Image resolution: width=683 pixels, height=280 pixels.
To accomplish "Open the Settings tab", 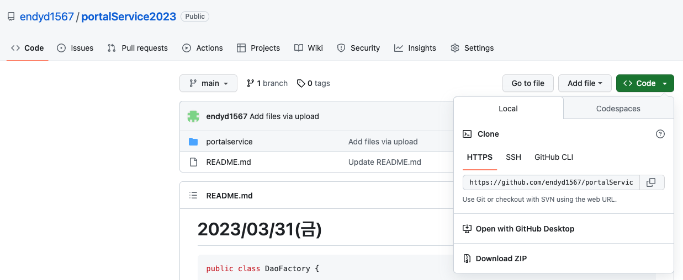I will pos(472,48).
